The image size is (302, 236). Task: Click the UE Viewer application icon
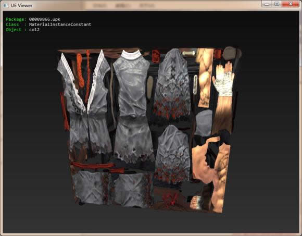coord(6,5)
